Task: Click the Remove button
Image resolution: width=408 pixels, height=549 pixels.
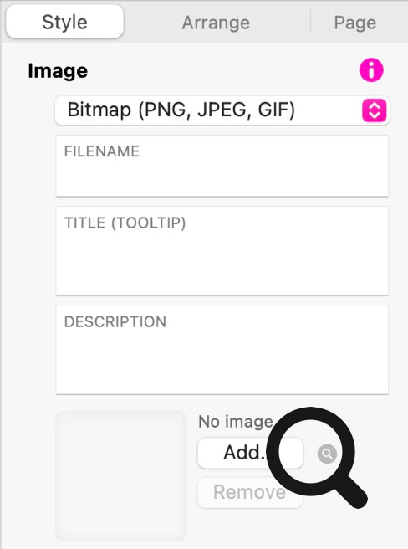Action: pyautogui.click(x=250, y=492)
